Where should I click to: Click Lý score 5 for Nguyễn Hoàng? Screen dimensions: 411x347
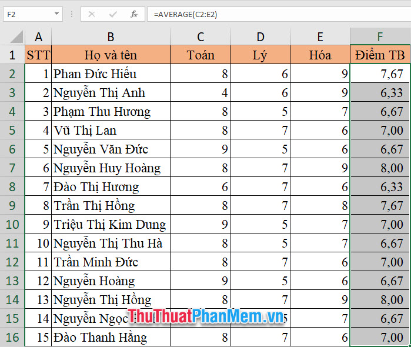260,281
